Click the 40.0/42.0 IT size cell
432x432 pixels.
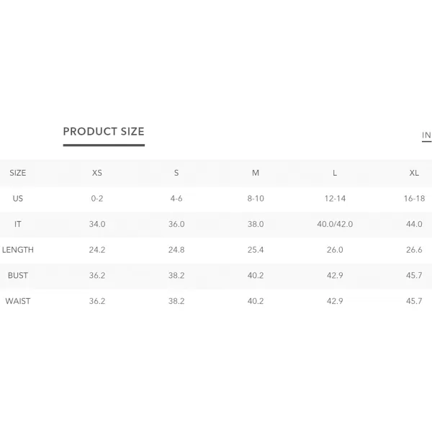pos(335,224)
